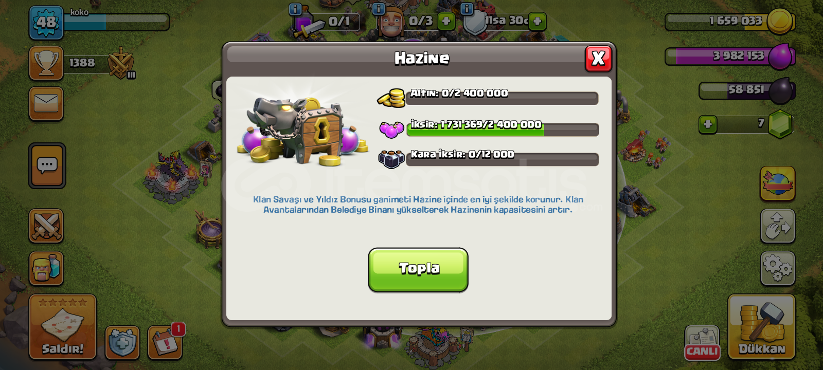Open the barbarian army overview icon
Screen dimensions: 823x370
point(46,268)
